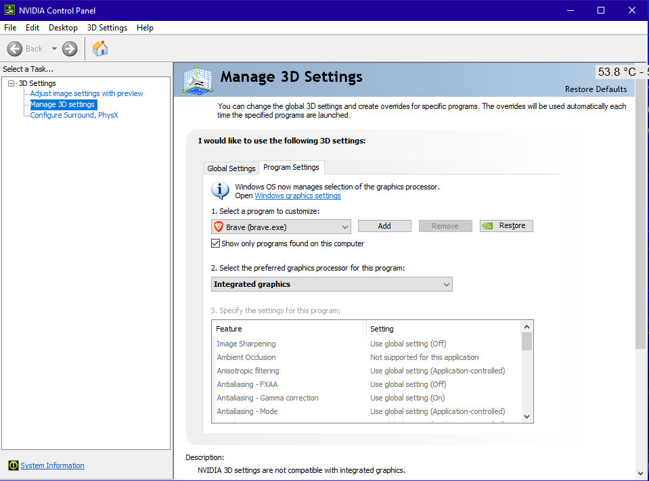Image resolution: width=649 pixels, height=481 pixels.
Task: Open the System Information link
Action: (x=52, y=465)
